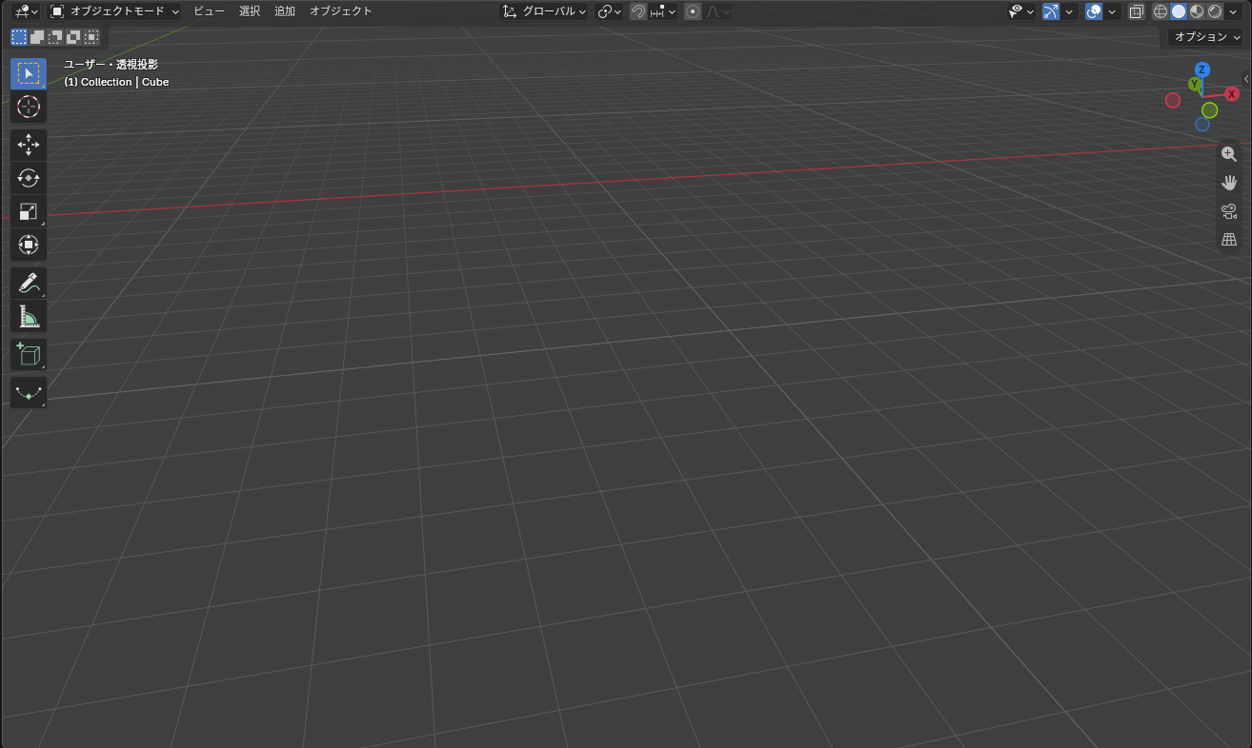The width and height of the screenshot is (1252, 748).
Task: Toggle show overlays button
Action: [1094, 11]
